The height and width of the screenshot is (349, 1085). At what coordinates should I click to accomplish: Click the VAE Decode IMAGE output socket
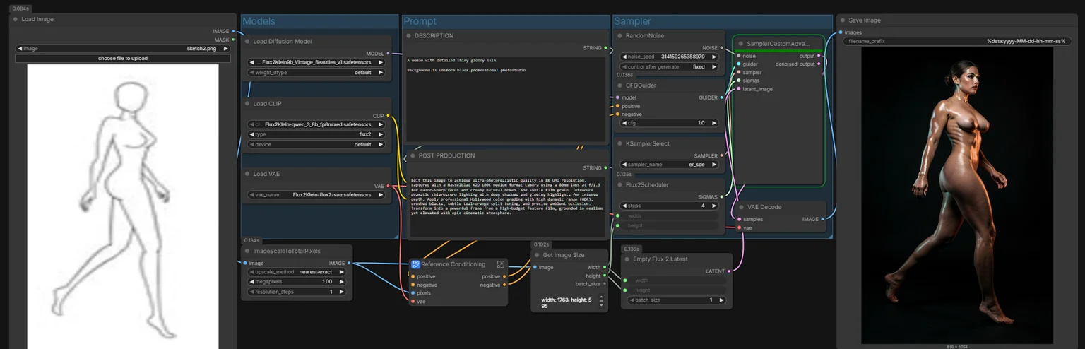point(823,220)
